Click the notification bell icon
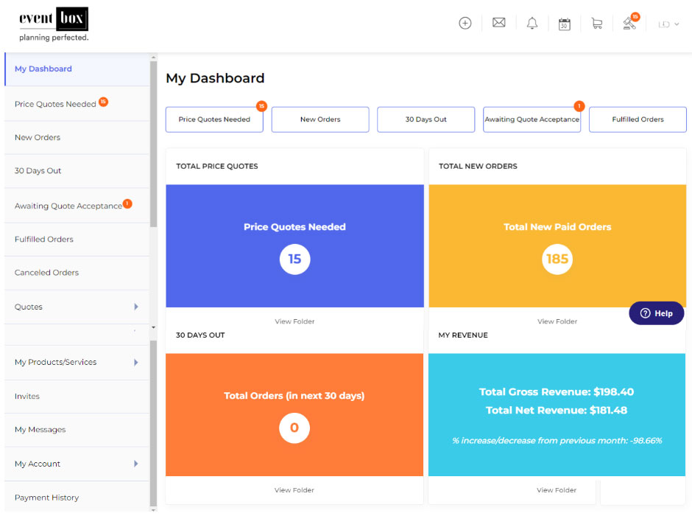Screen dimensions: 692x516 click(x=532, y=23)
